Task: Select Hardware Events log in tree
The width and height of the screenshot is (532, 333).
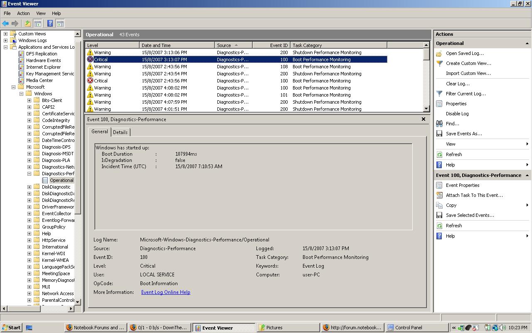Action: click(x=43, y=60)
